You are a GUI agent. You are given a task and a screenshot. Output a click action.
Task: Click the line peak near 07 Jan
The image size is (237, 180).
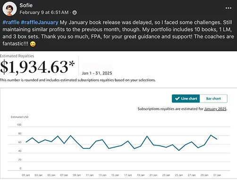[x=70, y=136]
